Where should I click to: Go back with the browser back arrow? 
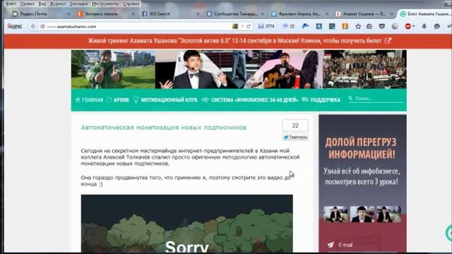[x=33, y=27]
